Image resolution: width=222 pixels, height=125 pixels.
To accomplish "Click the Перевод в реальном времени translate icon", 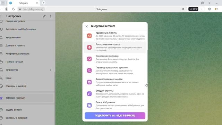I will pyautogui.click(x=89, y=70).
